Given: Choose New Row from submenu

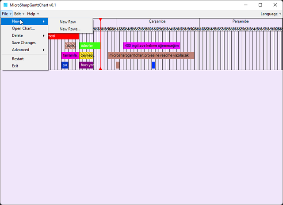Looking at the screenshot, I should [68, 22].
